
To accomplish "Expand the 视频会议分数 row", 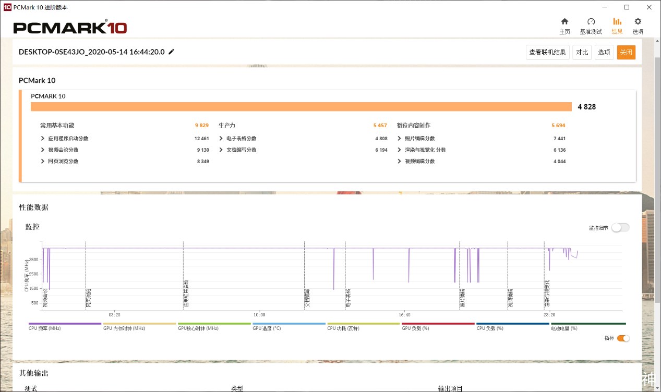I will (42, 150).
